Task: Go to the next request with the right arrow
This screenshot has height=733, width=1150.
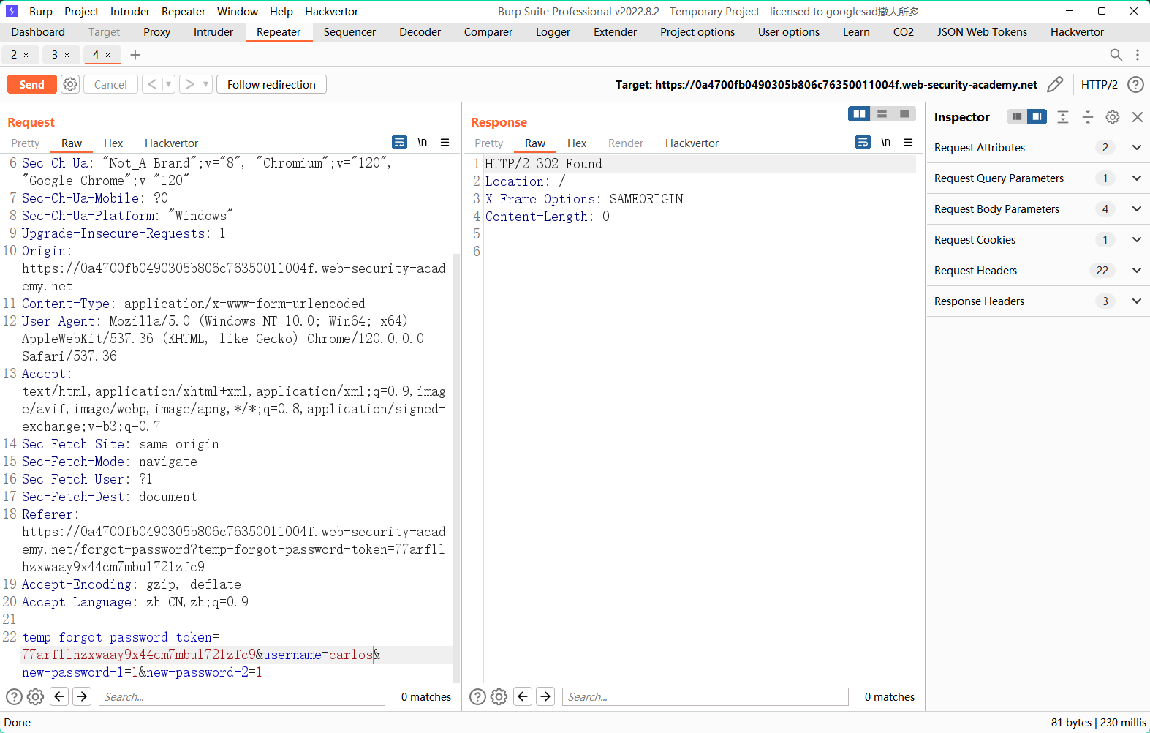Action: pyautogui.click(x=189, y=84)
